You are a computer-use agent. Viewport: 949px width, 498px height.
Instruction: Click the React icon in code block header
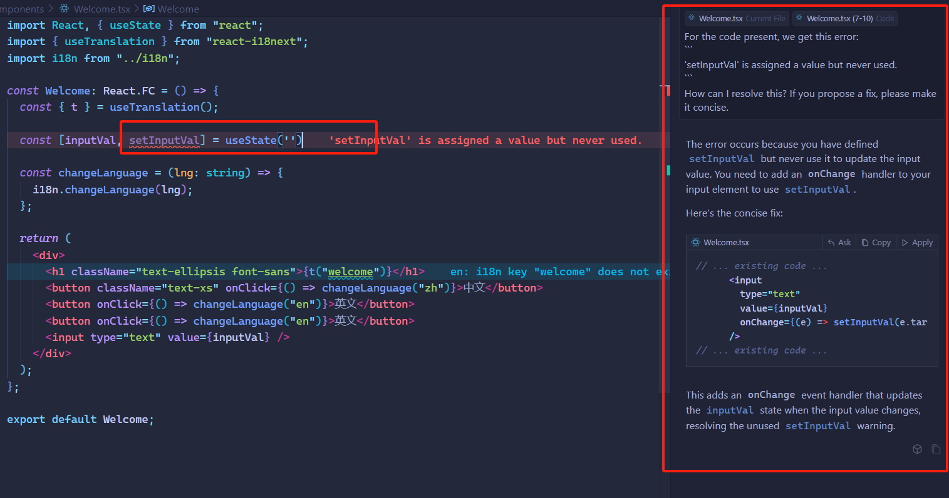[x=695, y=242]
